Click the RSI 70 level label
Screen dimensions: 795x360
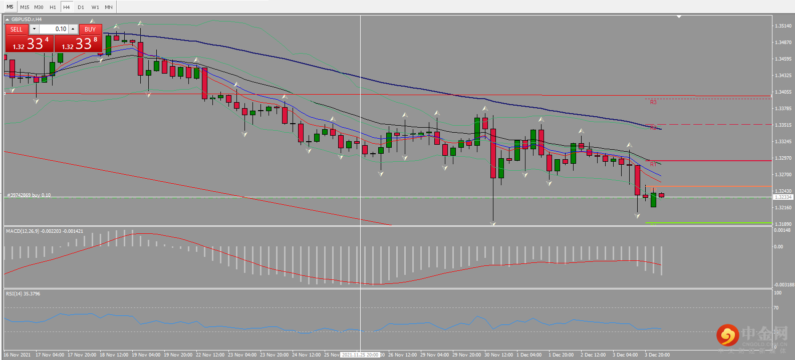(x=776, y=308)
